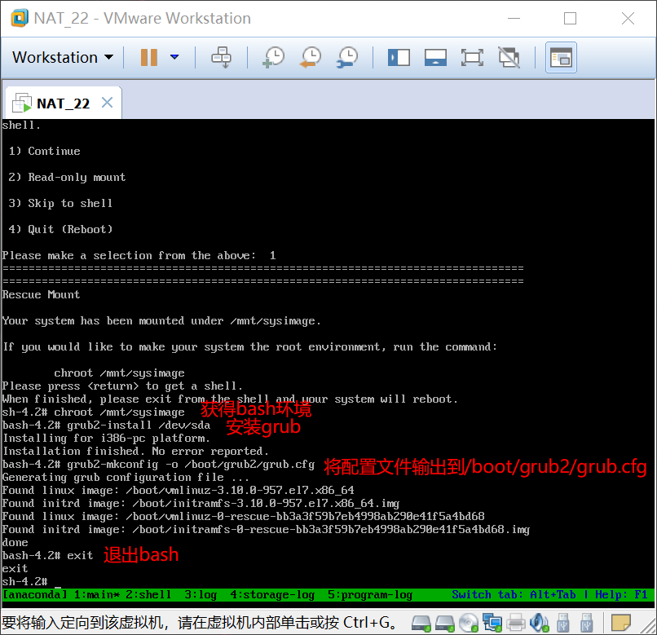Take a snapshot of the VM
This screenshot has height=635, width=657.
pyautogui.click(x=274, y=57)
